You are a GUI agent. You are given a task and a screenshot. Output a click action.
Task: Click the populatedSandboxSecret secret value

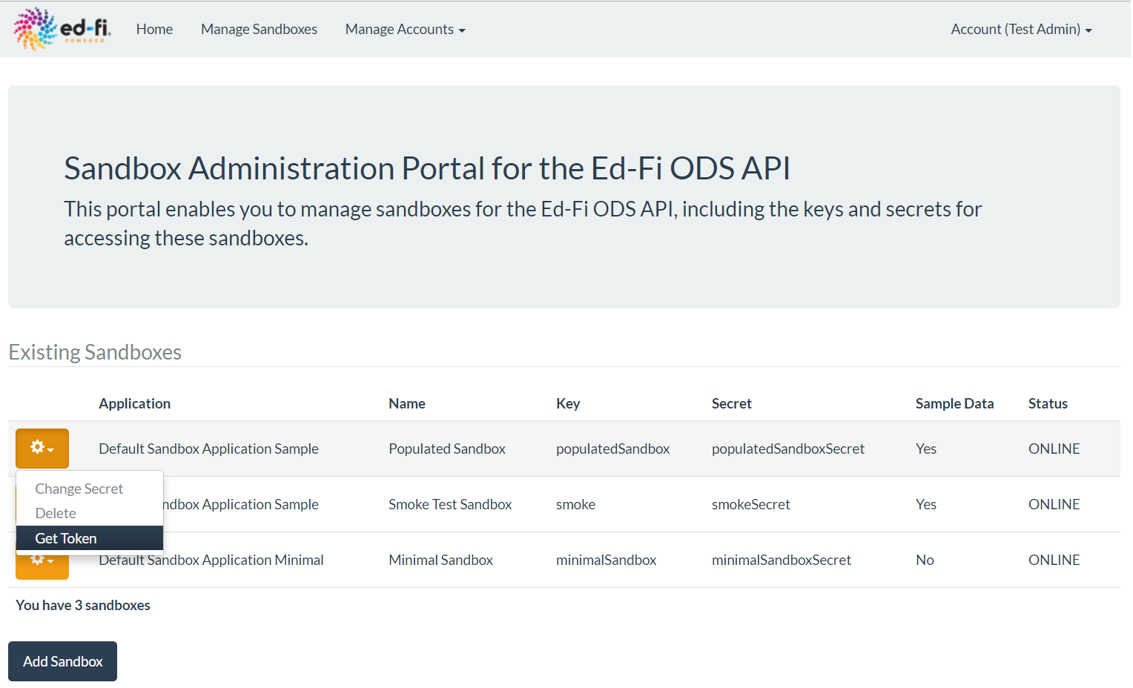[787, 449]
